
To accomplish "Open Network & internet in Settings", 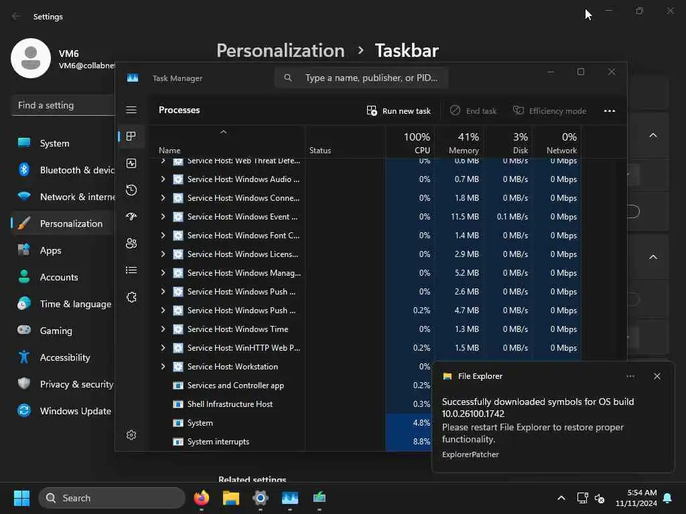I will pyautogui.click(x=63, y=197).
